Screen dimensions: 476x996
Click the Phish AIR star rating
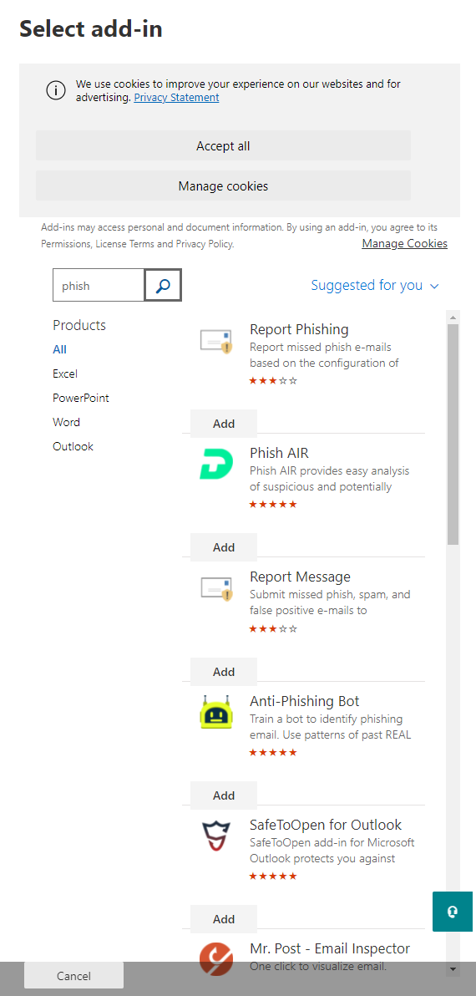[x=273, y=505]
